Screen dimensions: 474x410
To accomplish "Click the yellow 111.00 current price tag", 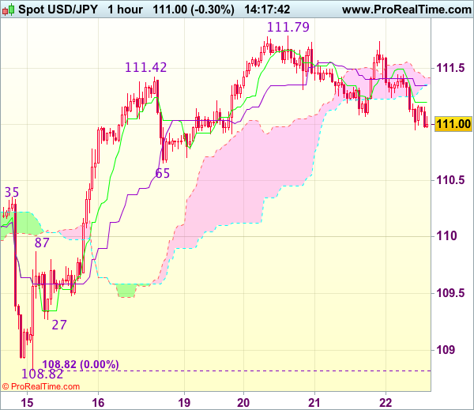I will 453,124.
